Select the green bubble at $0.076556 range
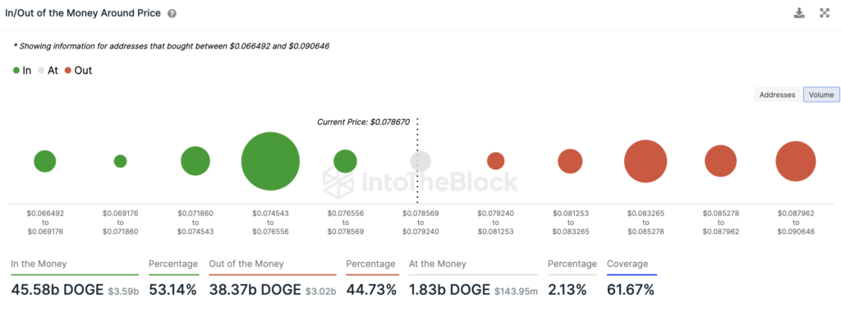 (345, 161)
